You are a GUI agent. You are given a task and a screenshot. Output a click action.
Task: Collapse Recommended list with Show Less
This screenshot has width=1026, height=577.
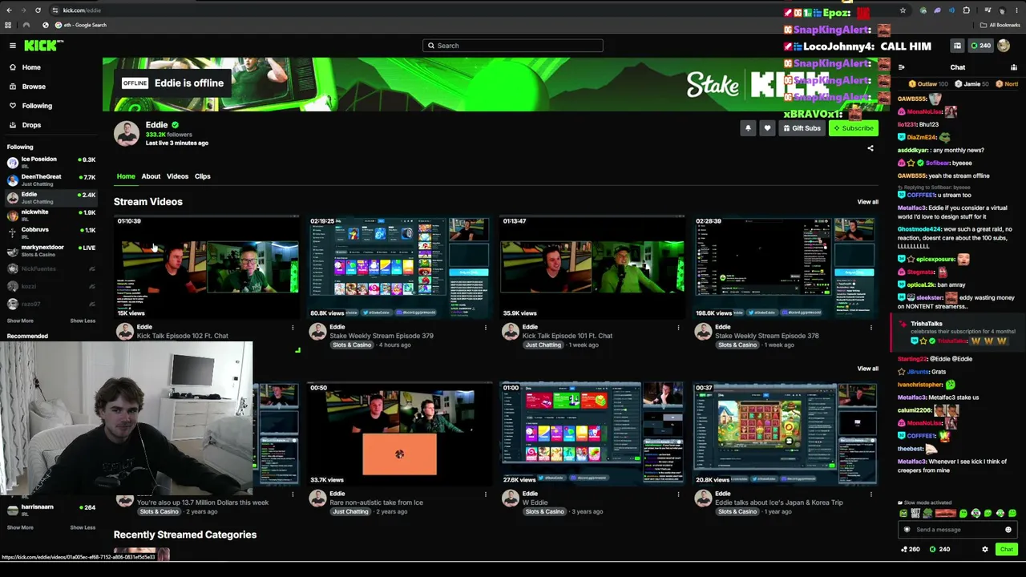(x=83, y=527)
